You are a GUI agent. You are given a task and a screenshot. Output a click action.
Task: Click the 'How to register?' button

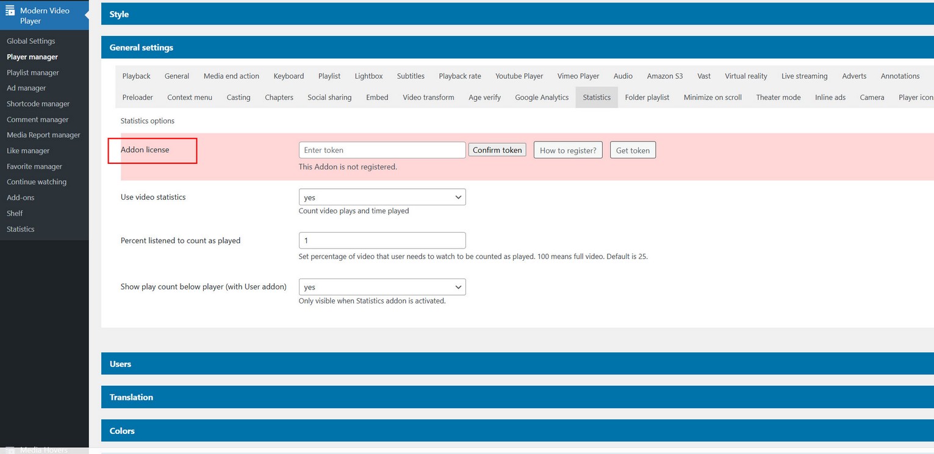click(567, 151)
